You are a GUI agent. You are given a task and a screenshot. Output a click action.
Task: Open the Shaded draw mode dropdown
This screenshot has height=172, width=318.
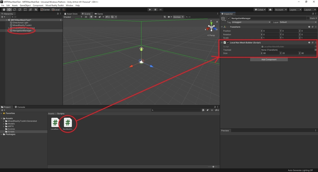(73, 17)
